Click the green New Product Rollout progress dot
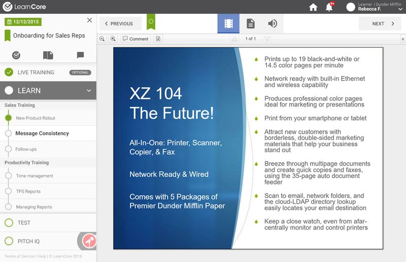 coord(8,118)
